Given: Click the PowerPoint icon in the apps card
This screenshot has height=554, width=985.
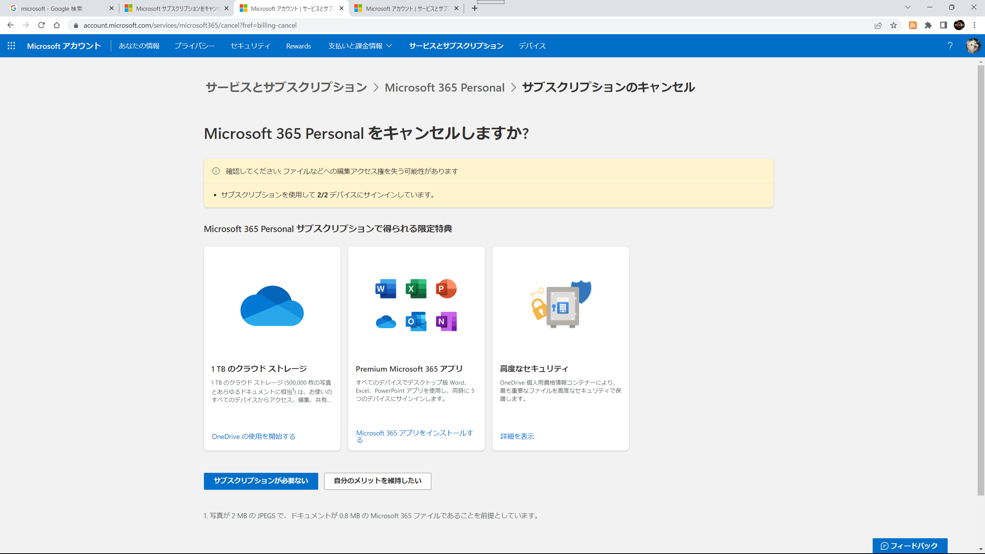Looking at the screenshot, I should click(446, 289).
